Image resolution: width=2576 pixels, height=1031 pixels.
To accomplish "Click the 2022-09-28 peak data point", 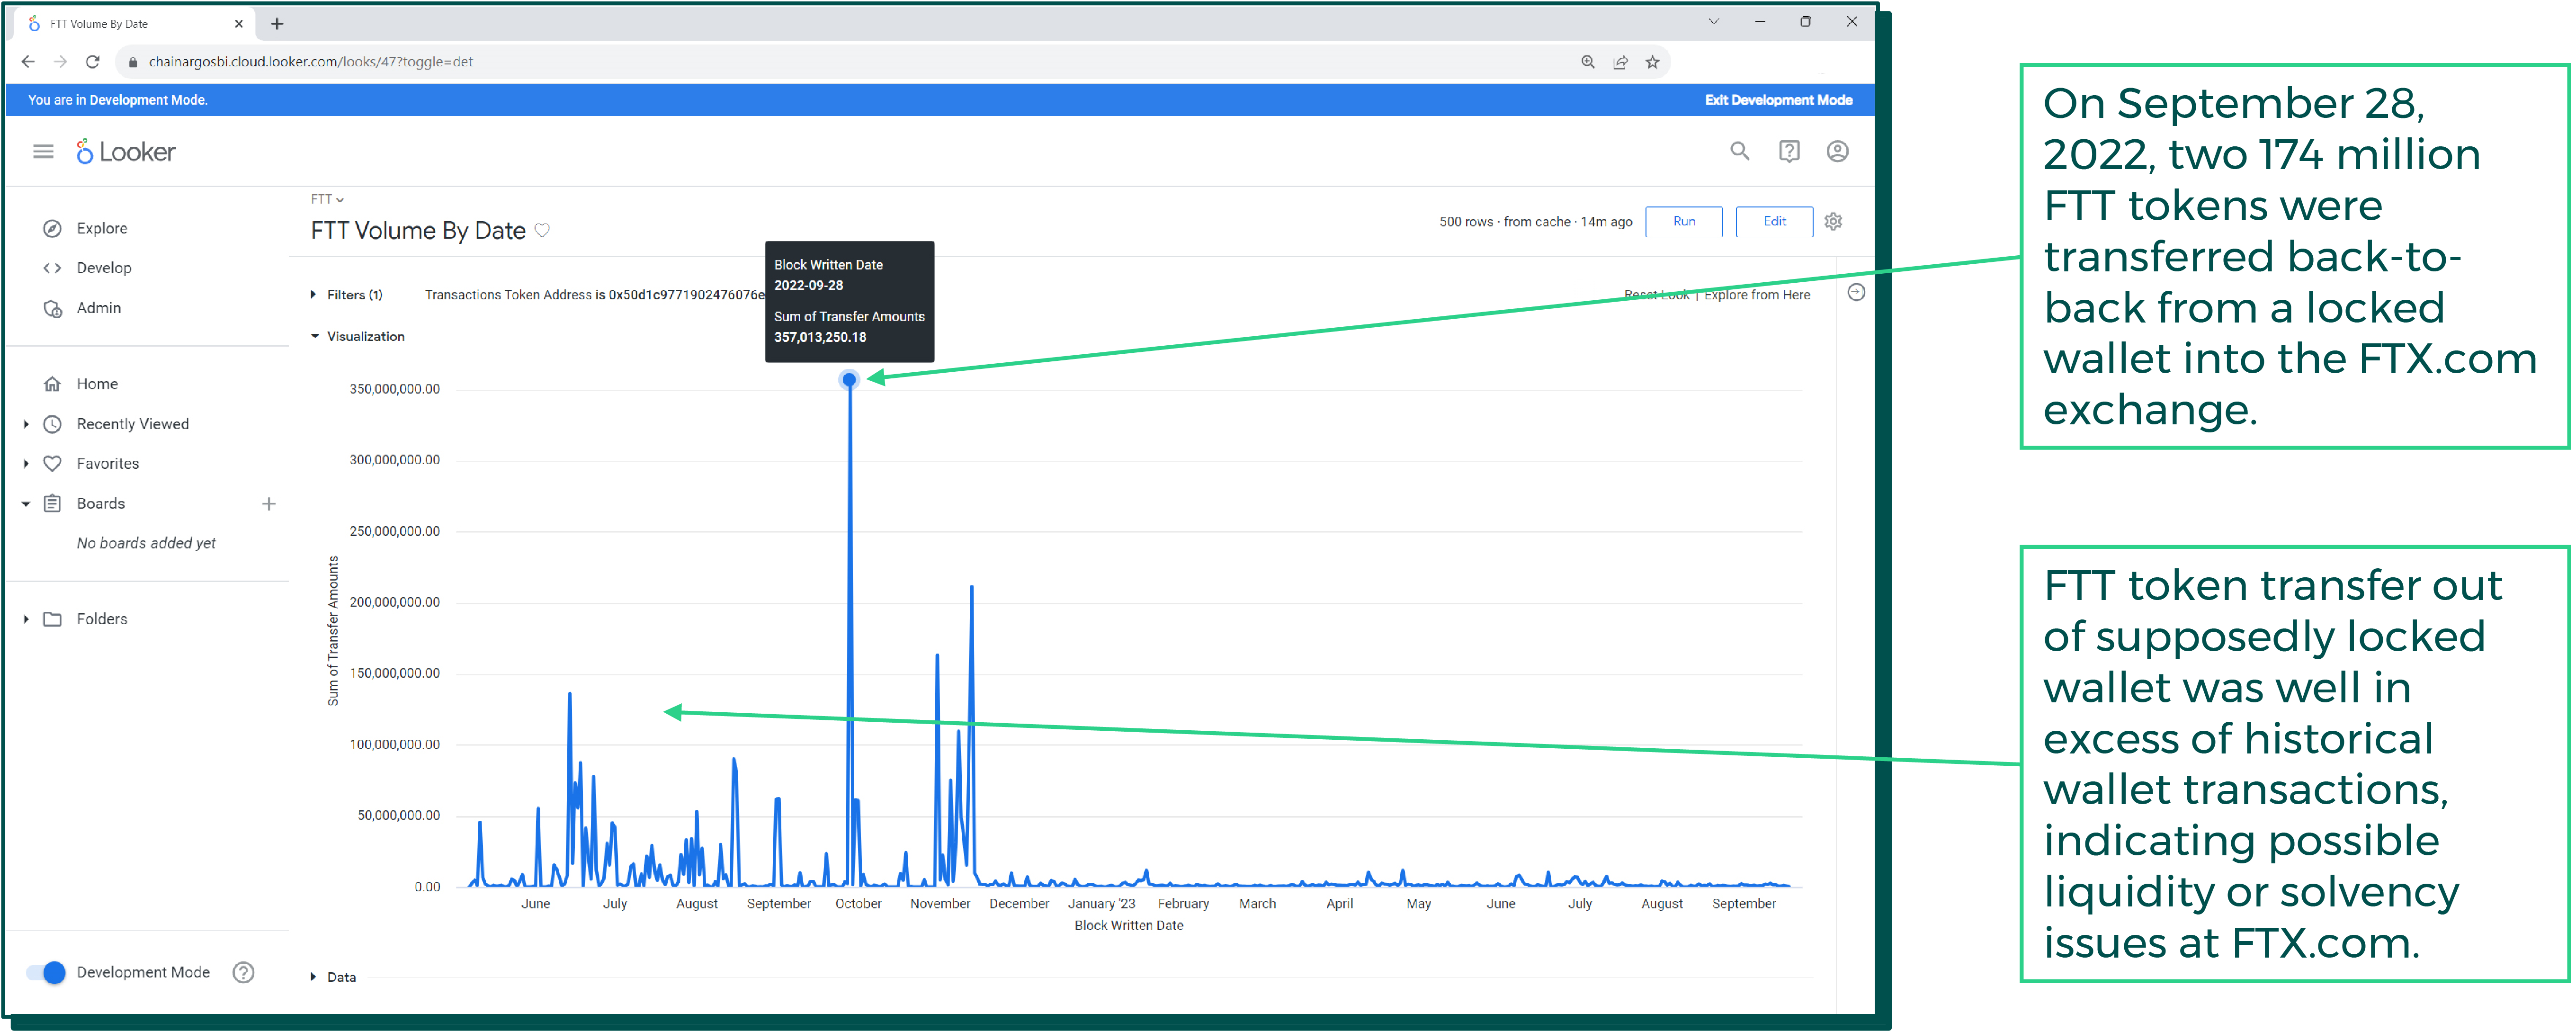I will point(849,380).
